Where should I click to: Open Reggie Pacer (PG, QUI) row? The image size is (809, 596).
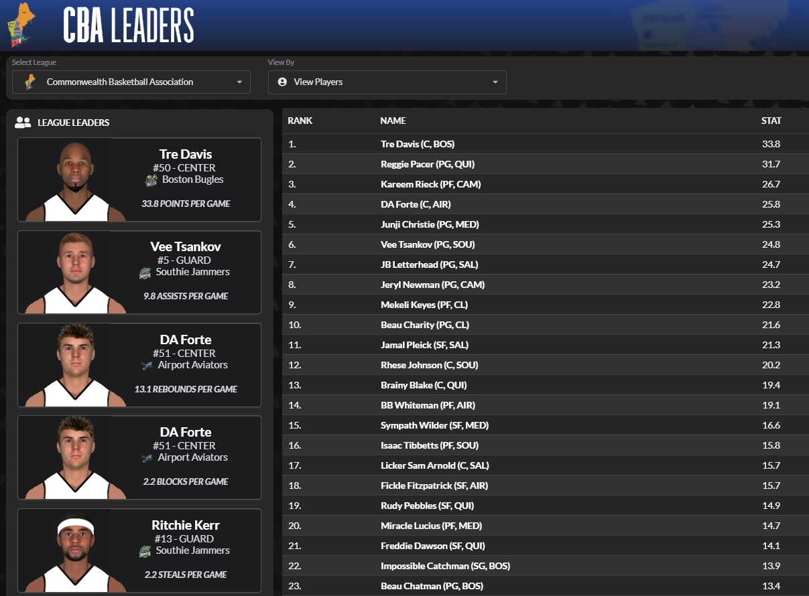[546, 164]
